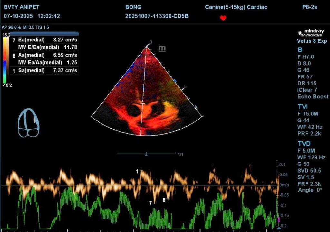This screenshot has height=232, width=330.
Task: Select caliper marker 1 on Doppler trace
Action: [141, 171]
